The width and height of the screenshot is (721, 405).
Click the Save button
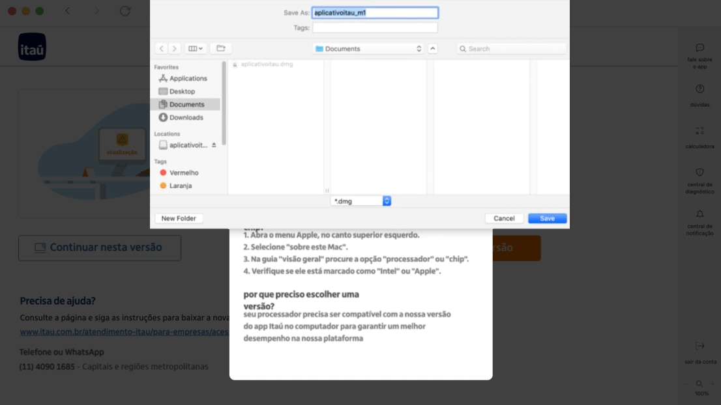547,219
